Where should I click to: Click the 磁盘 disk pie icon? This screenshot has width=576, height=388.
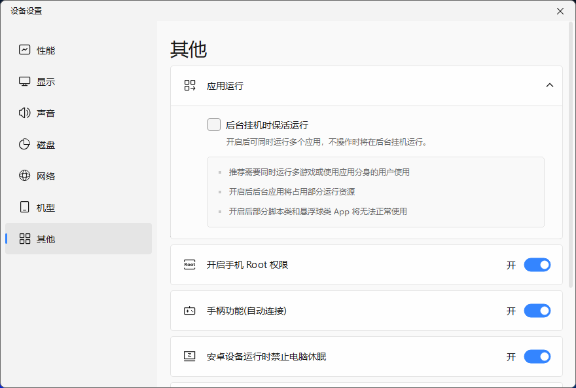point(25,144)
